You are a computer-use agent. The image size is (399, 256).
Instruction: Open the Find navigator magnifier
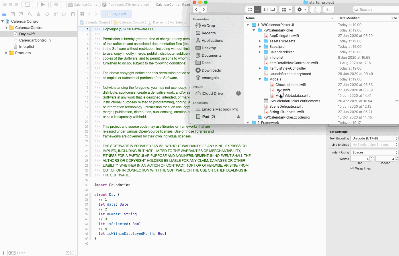click(x=30, y=14)
